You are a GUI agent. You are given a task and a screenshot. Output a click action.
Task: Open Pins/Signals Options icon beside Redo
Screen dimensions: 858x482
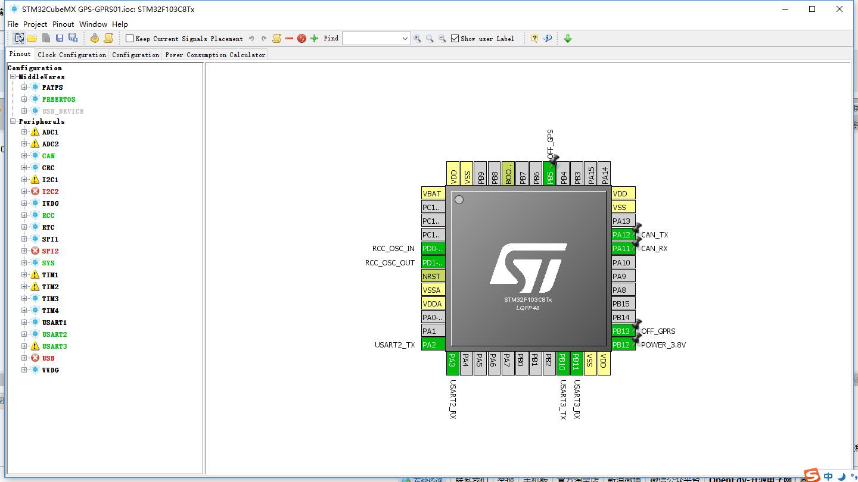[x=276, y=38]
